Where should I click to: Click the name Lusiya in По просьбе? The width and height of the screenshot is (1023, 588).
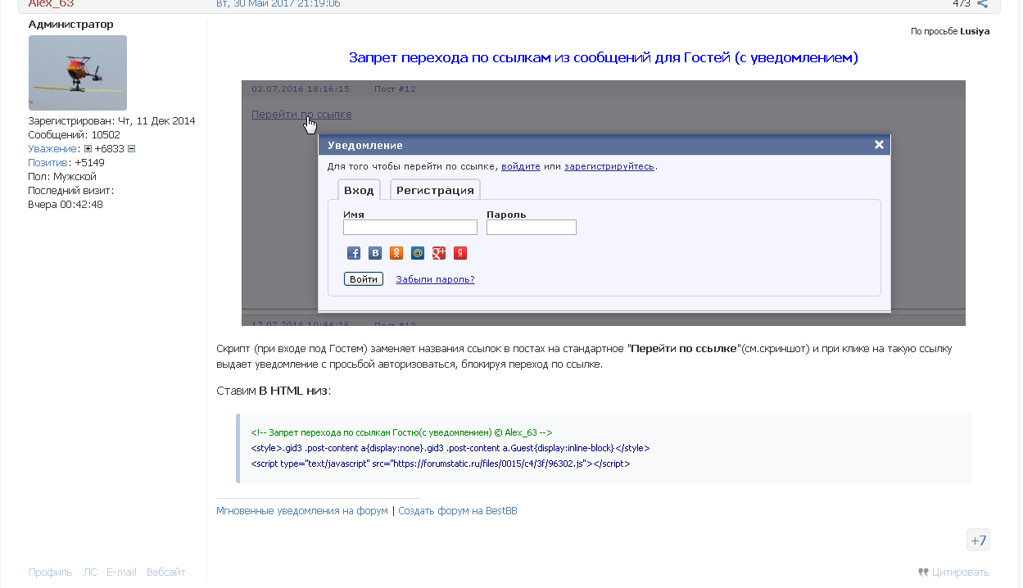tap(975, 32)
